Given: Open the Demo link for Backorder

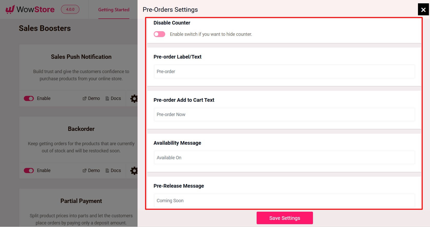Looking at the screenshot, I should coord(91,170).
